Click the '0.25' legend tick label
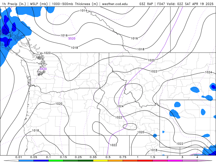 tap(78, 157)
